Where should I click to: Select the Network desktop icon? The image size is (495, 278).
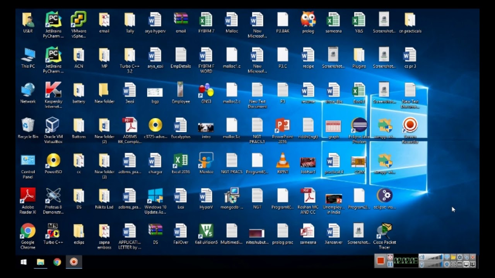click(28, 93)
